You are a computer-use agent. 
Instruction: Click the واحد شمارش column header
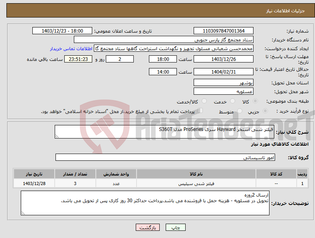click(x=116, y=174)
